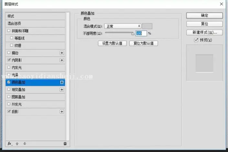This screenshot has height=152, width=228.
Task: Click the 不透明度 slider handle
Action: [x=133, y=34]
